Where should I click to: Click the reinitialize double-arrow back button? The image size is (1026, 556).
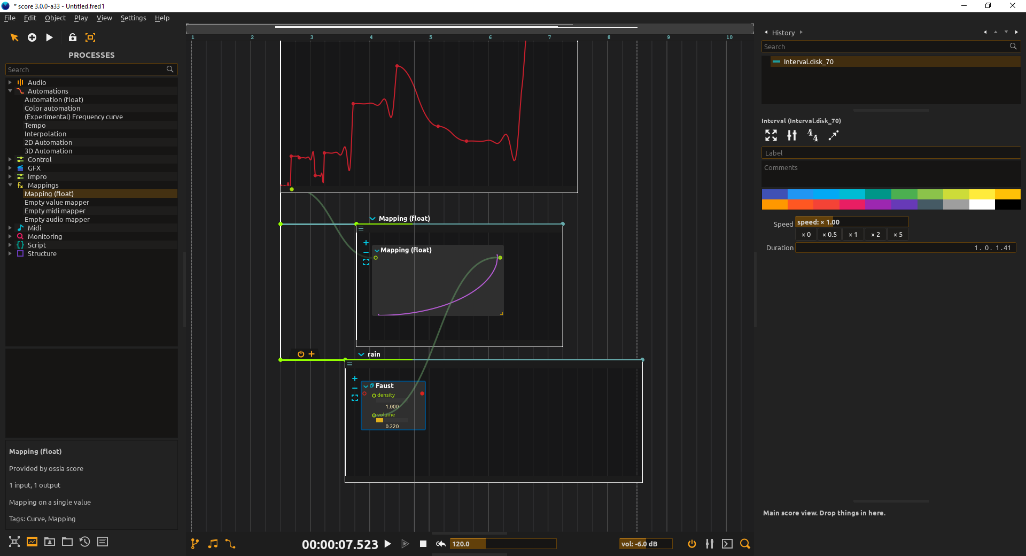click(441, 544)
